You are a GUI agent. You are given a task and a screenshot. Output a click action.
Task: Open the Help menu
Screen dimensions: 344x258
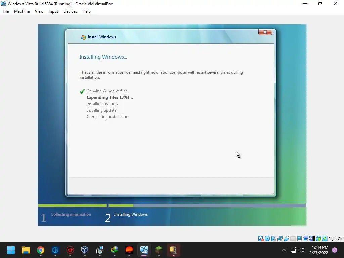pos(86,11)
